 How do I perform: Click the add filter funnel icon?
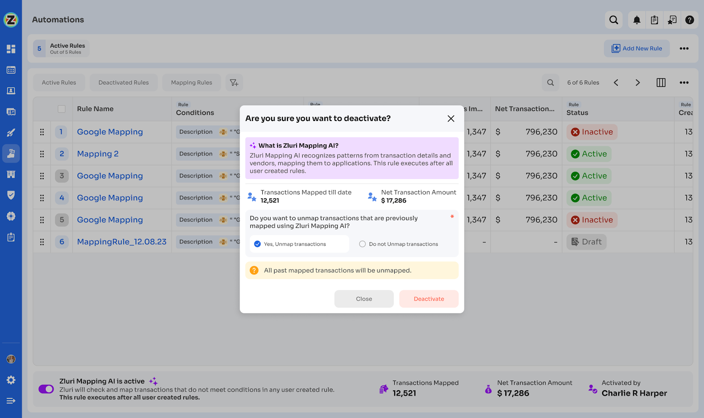click(234, 83)
